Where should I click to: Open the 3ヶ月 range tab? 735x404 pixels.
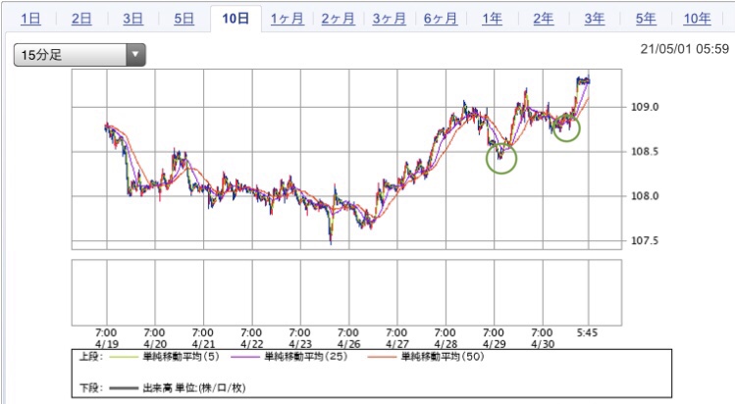coord(389,19)
